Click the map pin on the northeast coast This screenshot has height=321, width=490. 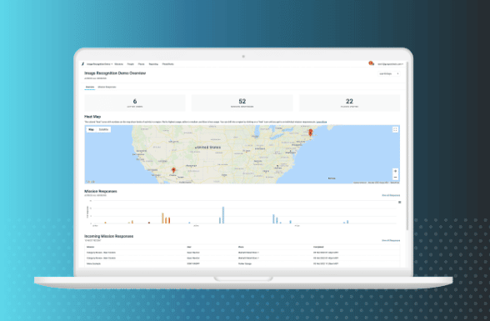click(310, 133)
